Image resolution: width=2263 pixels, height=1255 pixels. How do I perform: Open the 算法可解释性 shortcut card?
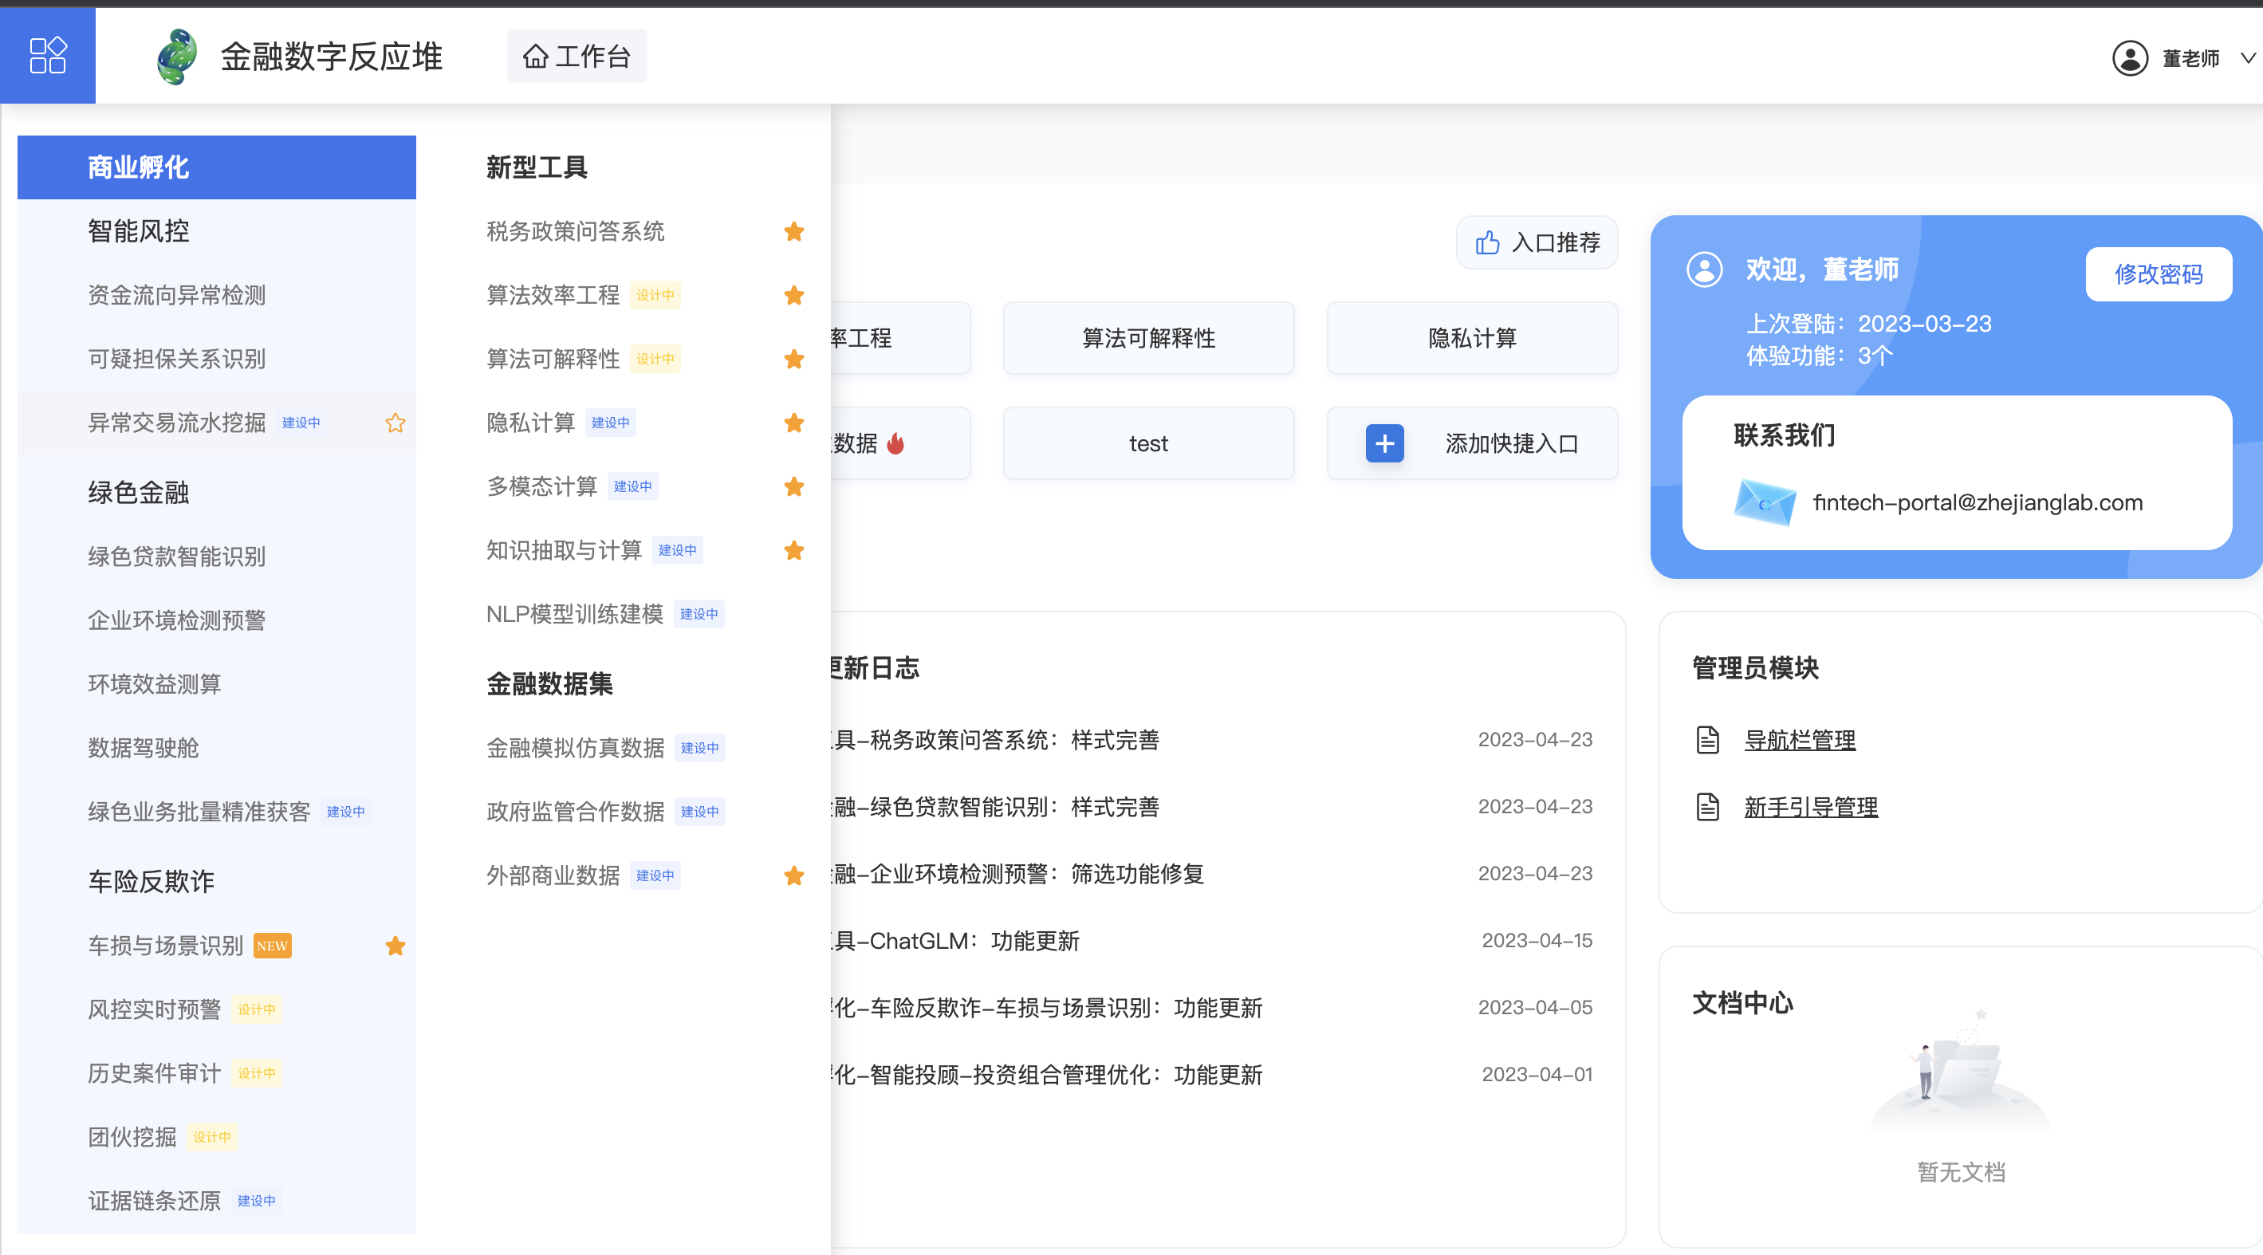(x=1148, y=338)
